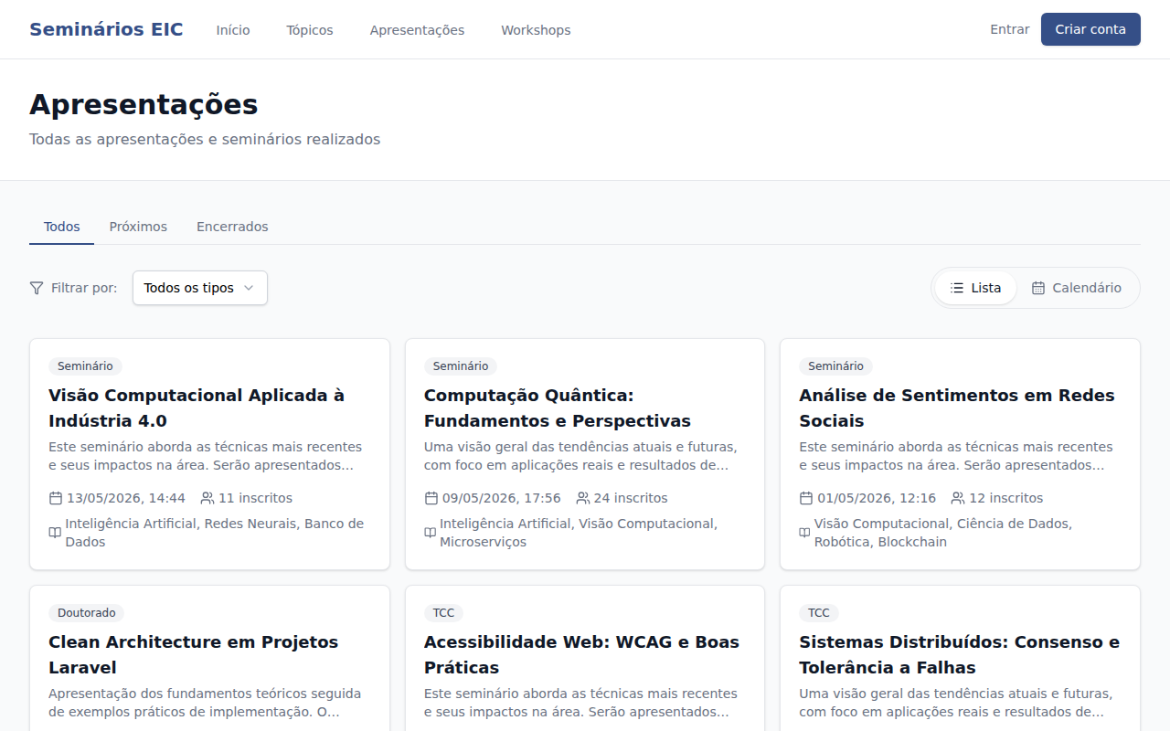Screen dimensions: 1170x731
Task: Open Acessibilidade Web: WCAG e Boas Práticas
Action: click(x=581, y=655)
